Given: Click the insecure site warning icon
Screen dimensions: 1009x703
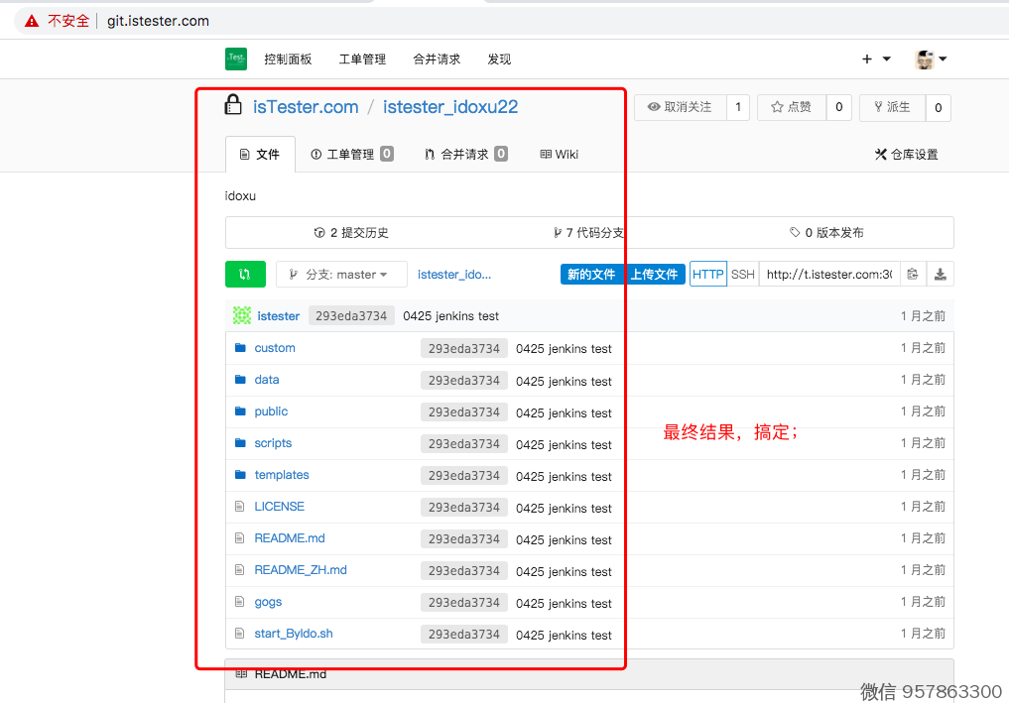Looking at the screenshot, I should (33, 21).
